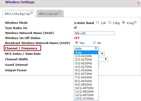
Task: Choose channel 1/2.412GHz from the list
Action: [x=86, y=56]
